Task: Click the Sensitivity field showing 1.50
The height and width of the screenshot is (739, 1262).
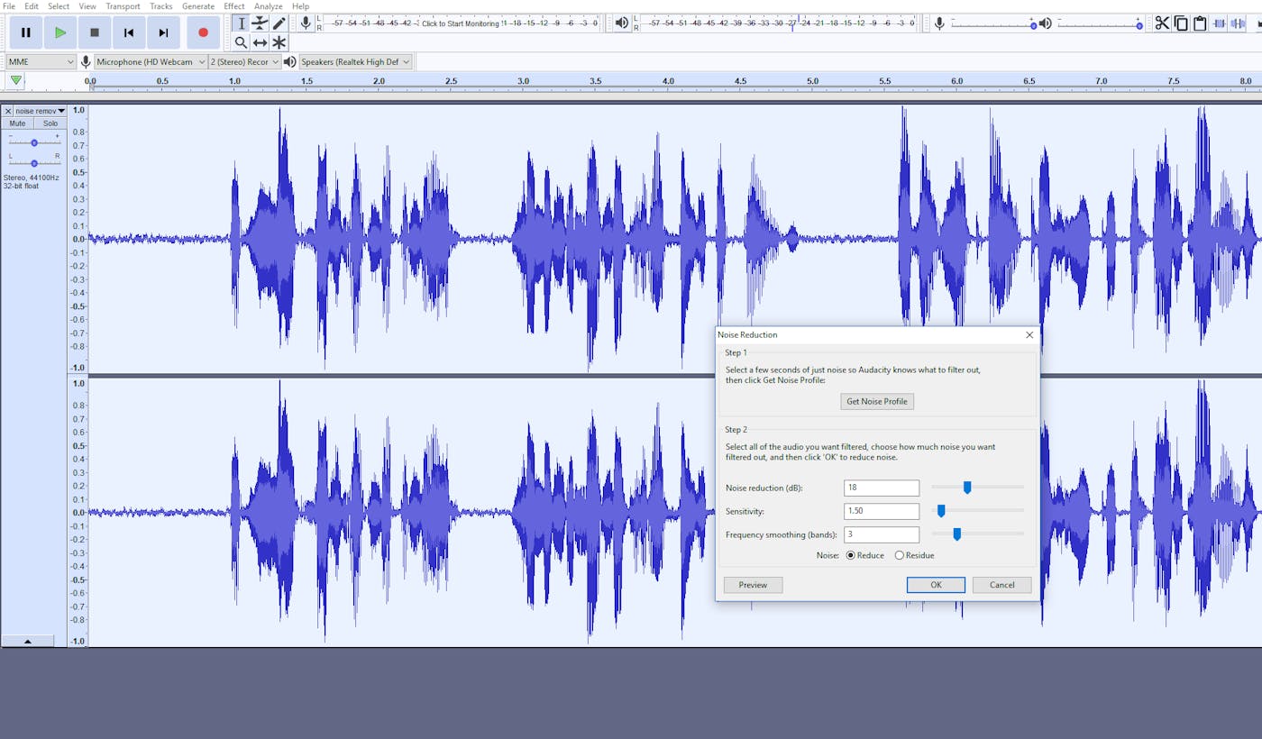Action: point(882,511)
